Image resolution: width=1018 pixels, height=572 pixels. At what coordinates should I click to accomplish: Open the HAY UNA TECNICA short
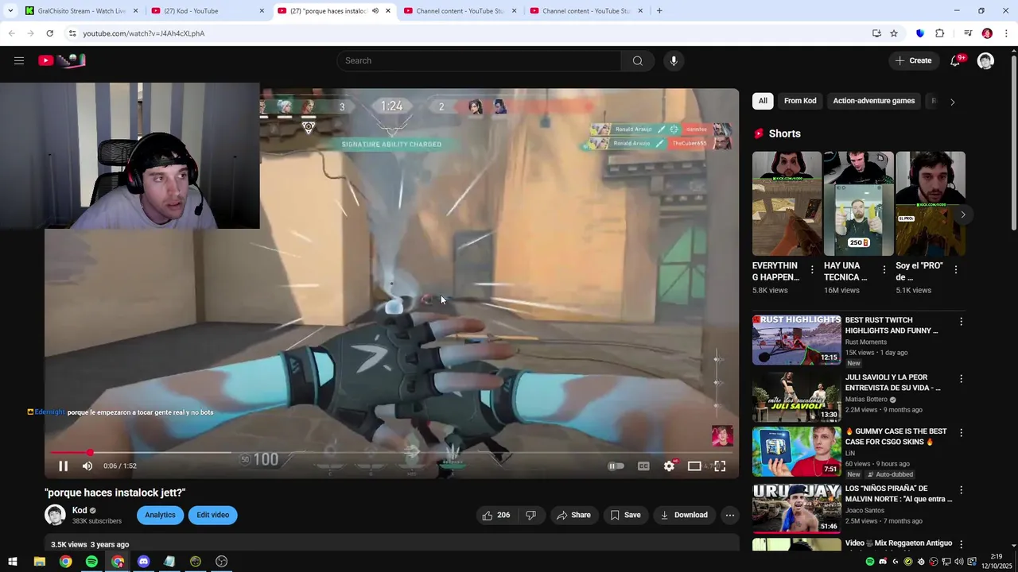coord(858,203)
